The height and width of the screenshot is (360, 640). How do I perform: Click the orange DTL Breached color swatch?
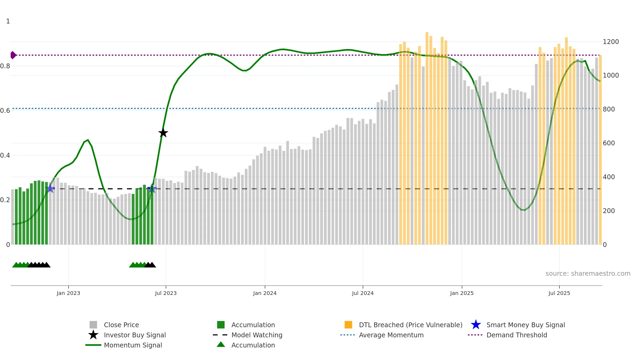click(348, 325)
